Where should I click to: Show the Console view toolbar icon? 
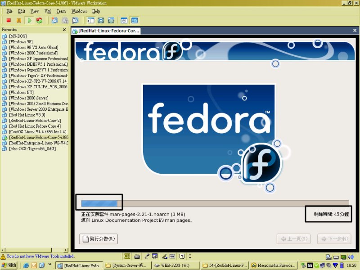pyautogui.click(x=135, y=20)
